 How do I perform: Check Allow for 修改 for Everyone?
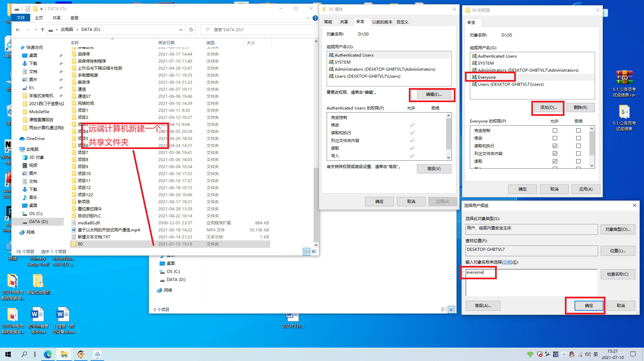coord(555,138)
